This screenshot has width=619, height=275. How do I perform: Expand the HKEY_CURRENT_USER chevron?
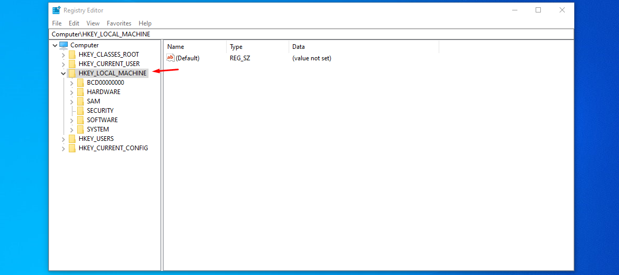coord(63,64)
